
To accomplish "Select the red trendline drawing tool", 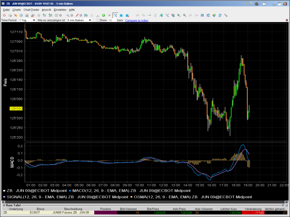I will [77, 15].
